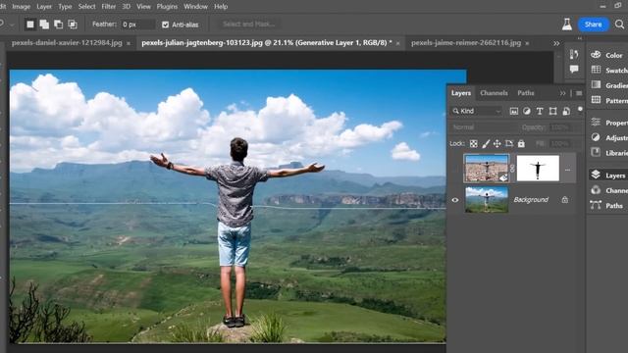628x353 pixels.
Task: Select the Layers entry in right dock
Action: click(609, 176)
